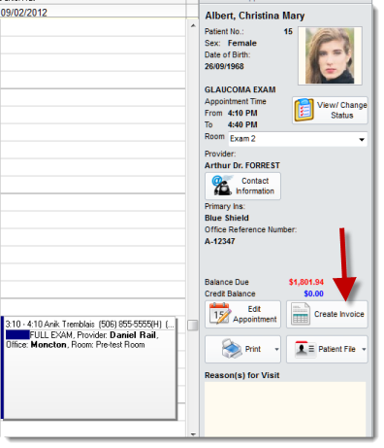
Task: Click the To time 4:40 PM
Action: tap(242, 124)
